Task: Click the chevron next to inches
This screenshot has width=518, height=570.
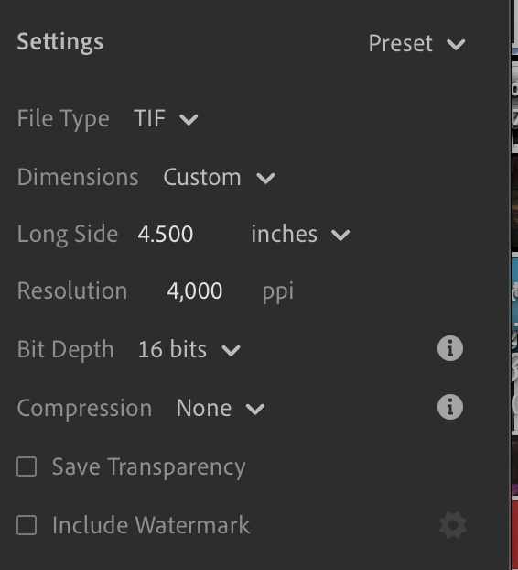Action: [340, 235]
